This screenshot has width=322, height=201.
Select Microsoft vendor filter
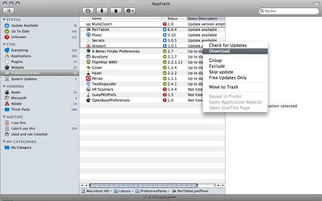(x=39, y=98)
